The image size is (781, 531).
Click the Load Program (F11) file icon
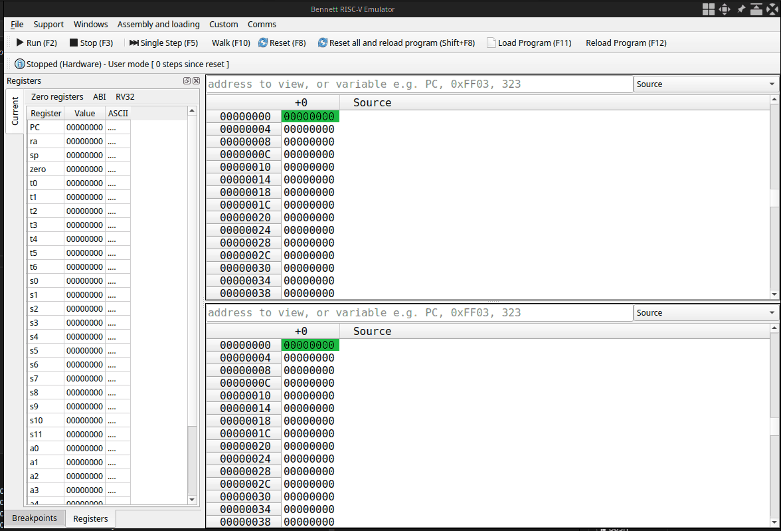click(491, 43)
